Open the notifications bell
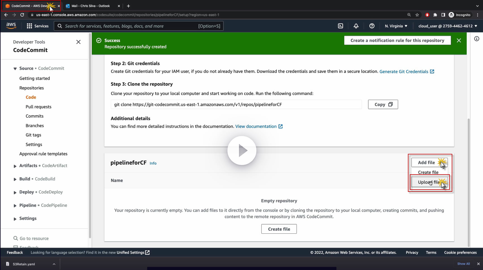 (x=356, y=26)
